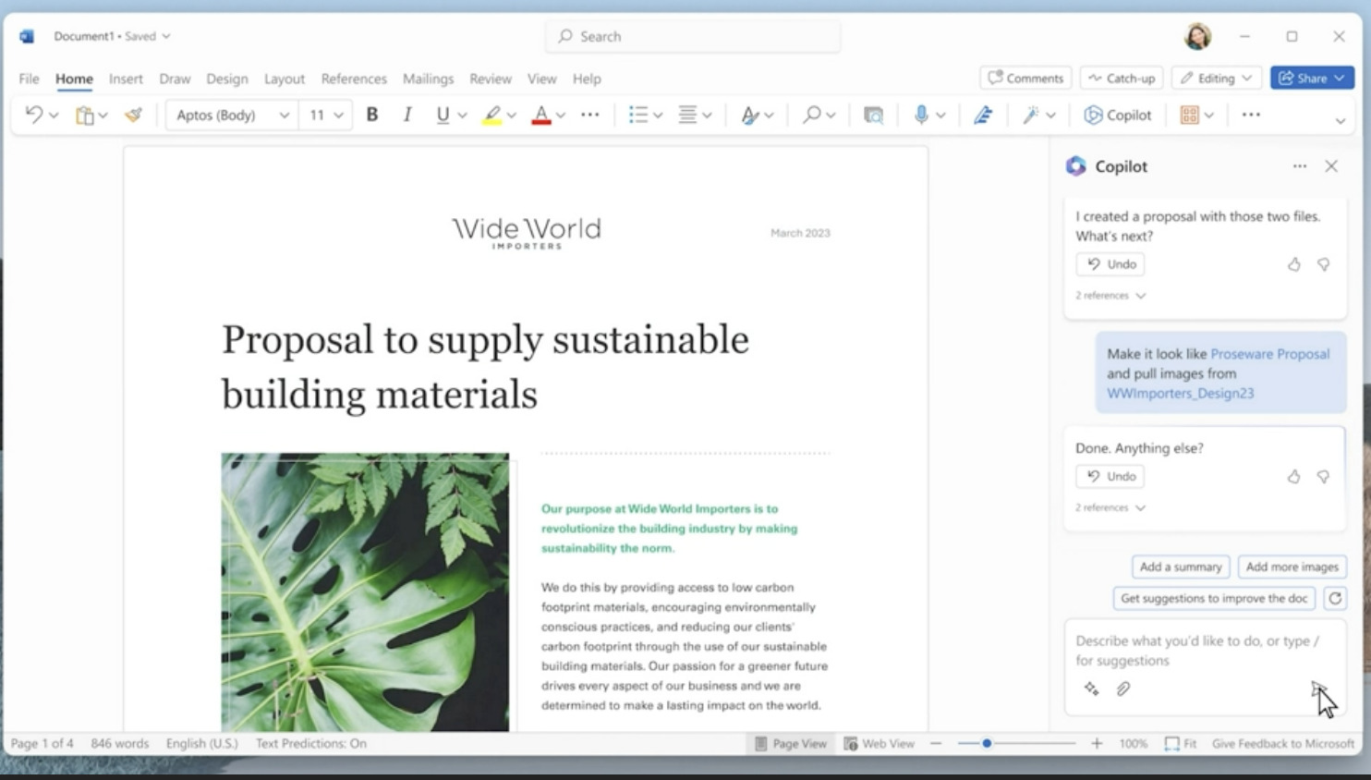Switch to the Mailings tab
This screenshot has height=780, width=1371.
(428, 79)
